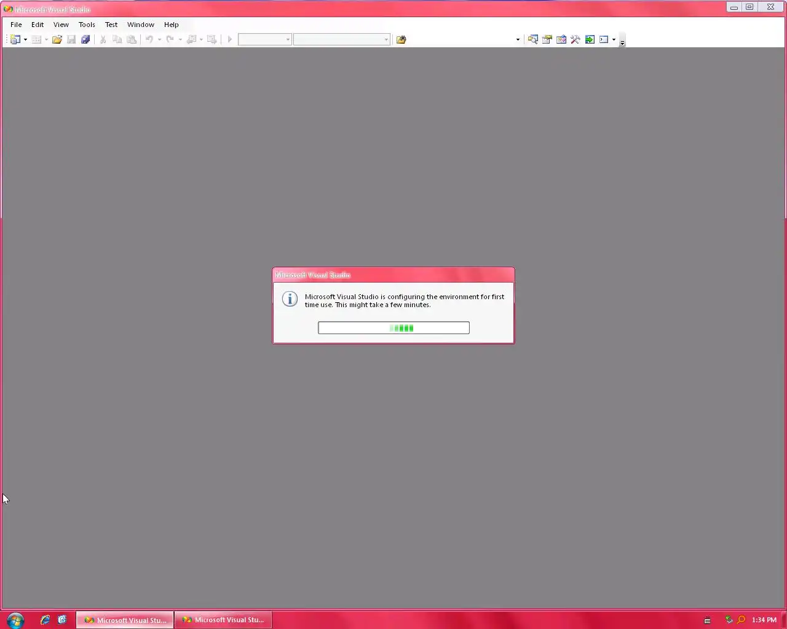Click the Undo arrow icon
This screenshot has height=629, width=787.
[x=149, y=39]
